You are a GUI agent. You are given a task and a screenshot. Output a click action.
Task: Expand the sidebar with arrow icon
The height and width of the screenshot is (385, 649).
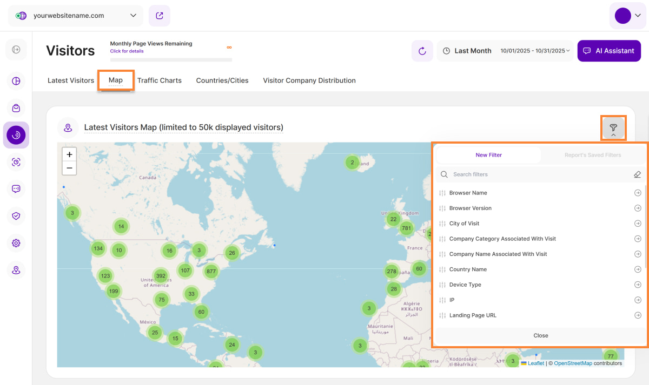tap(16, 50)
